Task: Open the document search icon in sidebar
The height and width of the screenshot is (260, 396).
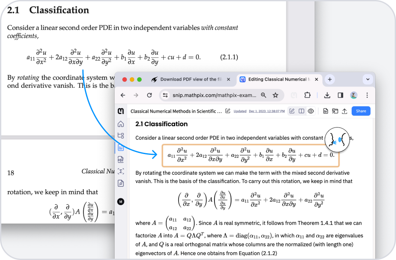Action: (x=121, y=183)
